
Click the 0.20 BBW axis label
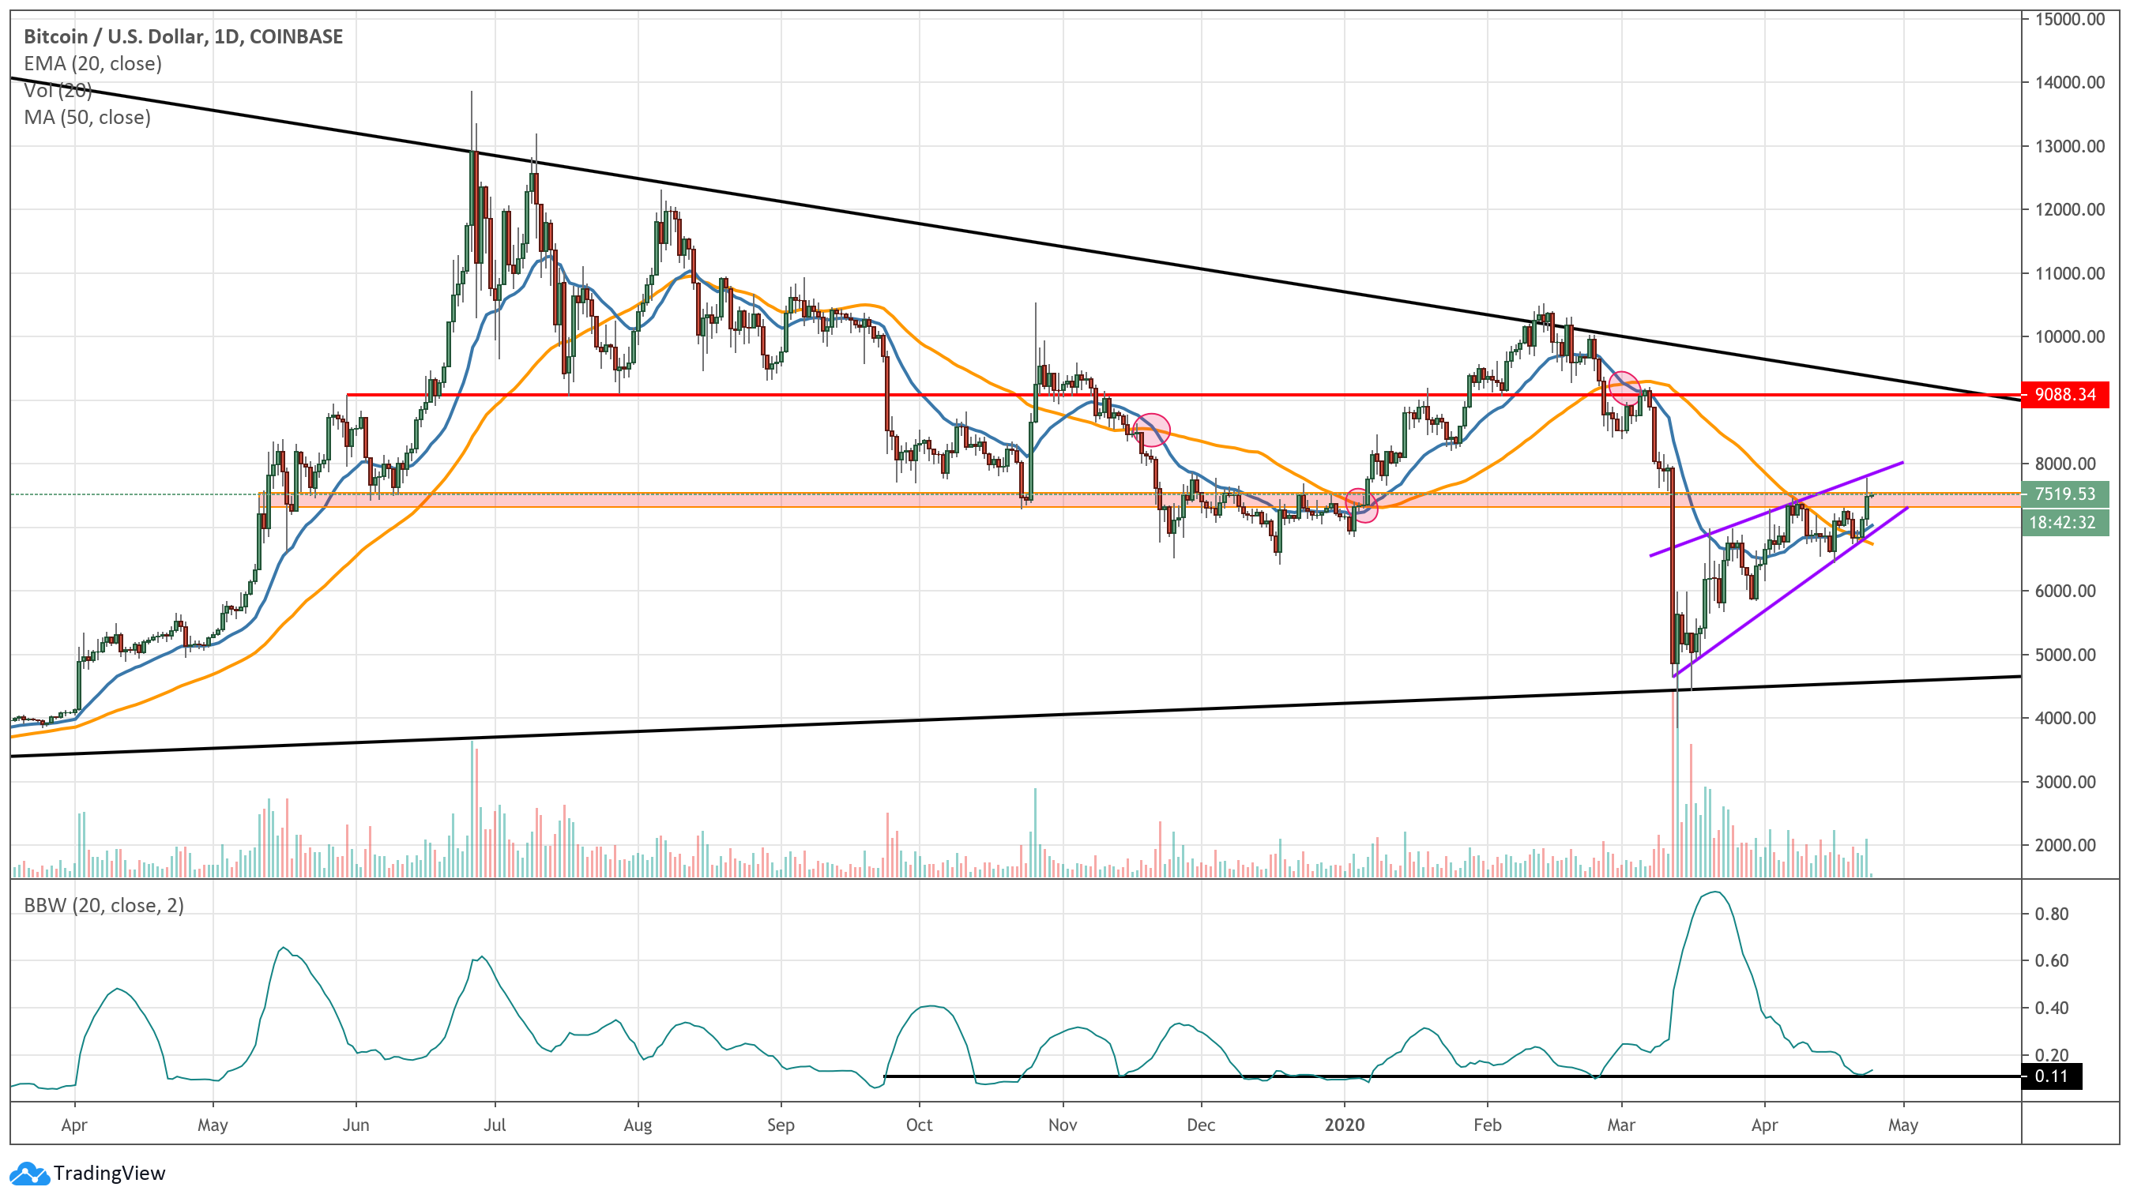pos(2051,1055)
